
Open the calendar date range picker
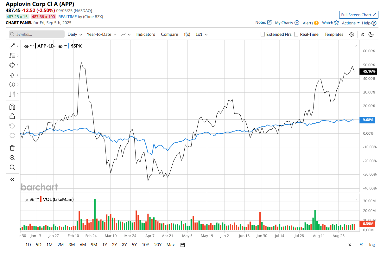[x=183, y=245]
